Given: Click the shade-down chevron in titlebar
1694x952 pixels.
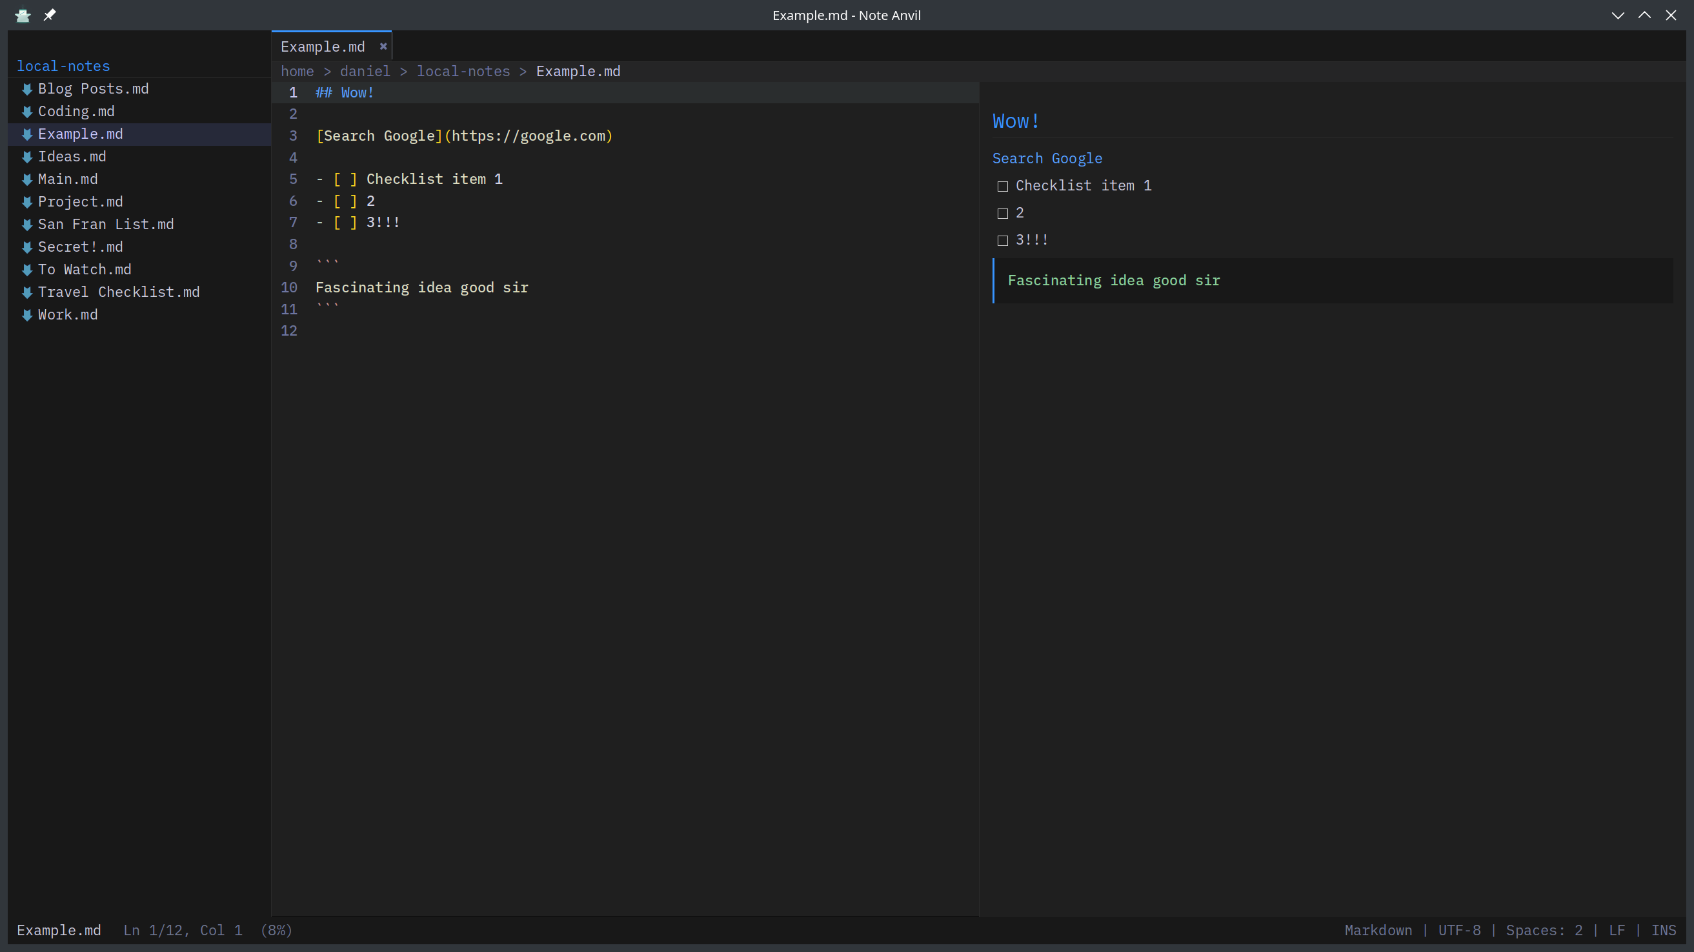Looking at the screenshot, I should click(x=1618, y=15).
